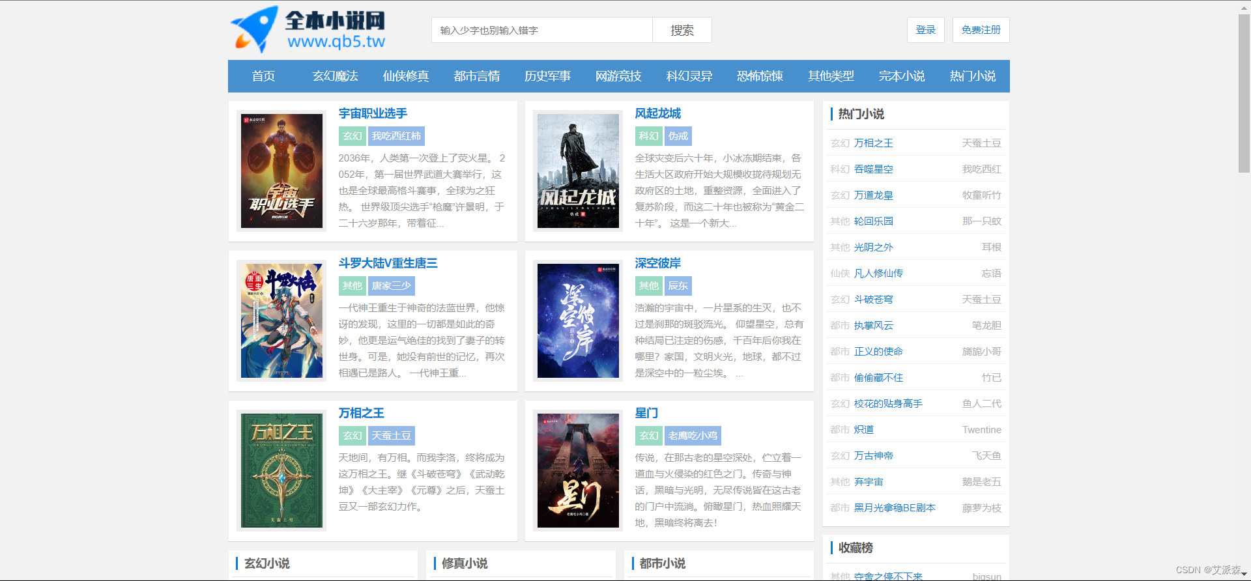Screen dimensions: 1251x581
Task: Click the 凡人修仙传 link in sidebar
Action: (x=878, y=274)
